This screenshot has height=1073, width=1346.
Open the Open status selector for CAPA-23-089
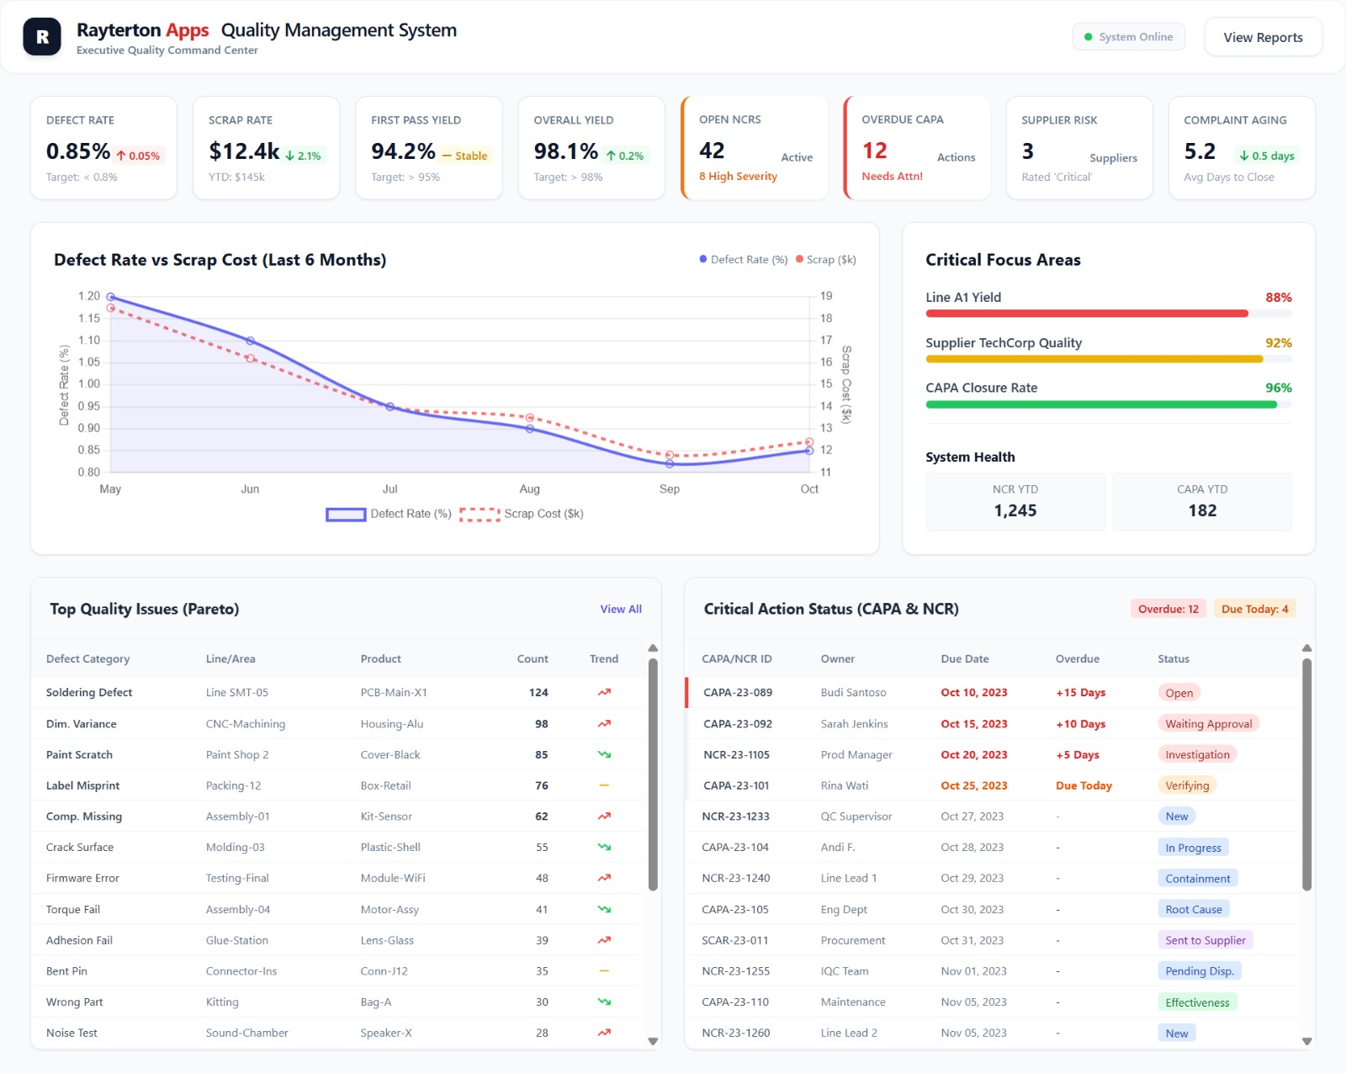tap(1179, 692)
